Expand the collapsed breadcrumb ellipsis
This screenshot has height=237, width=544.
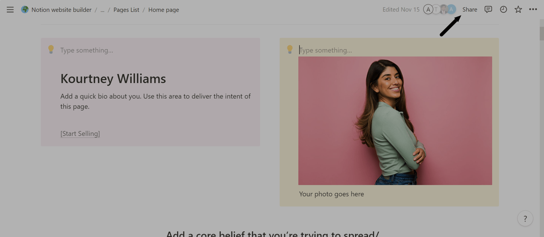(102, 10)
